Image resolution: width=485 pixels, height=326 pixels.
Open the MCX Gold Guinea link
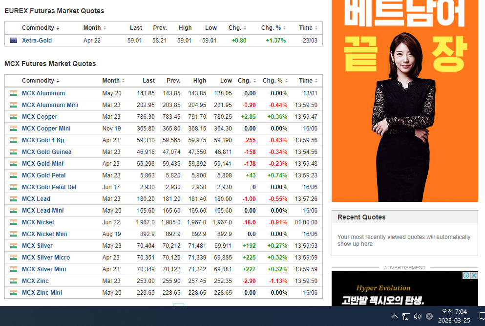pyautogui.click(x=47, y=152)
